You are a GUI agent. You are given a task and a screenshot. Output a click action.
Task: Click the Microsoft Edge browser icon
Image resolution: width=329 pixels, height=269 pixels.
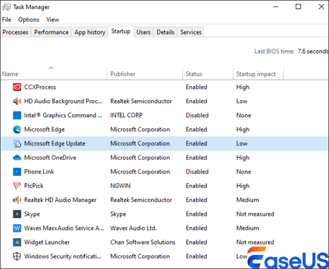pos(16,130)
